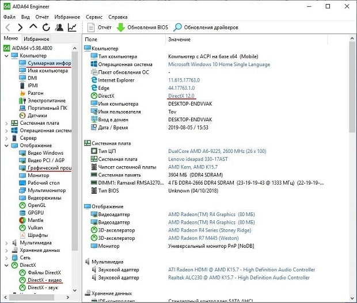Open the DualCore AMD A6-9225 CPU link
Screen dimensions: 357x303
pyautogui.click(x=217, y=151)
